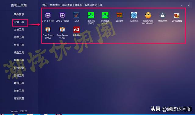Click the 图吧工具箱 title text
Screen dimensions: 195x115
pos(19,5)
